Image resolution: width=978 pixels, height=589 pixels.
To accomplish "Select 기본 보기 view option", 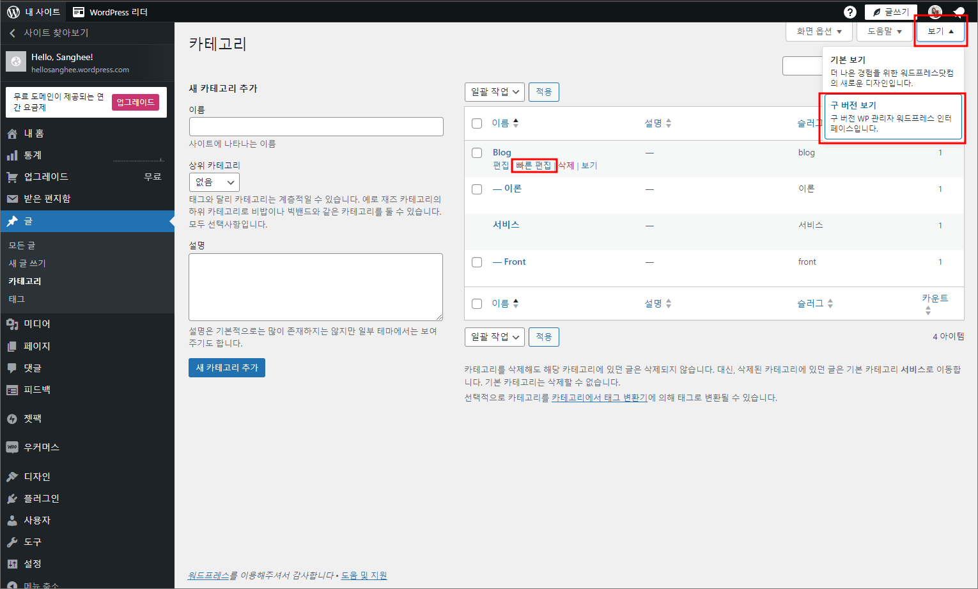I will coord(893,71).
